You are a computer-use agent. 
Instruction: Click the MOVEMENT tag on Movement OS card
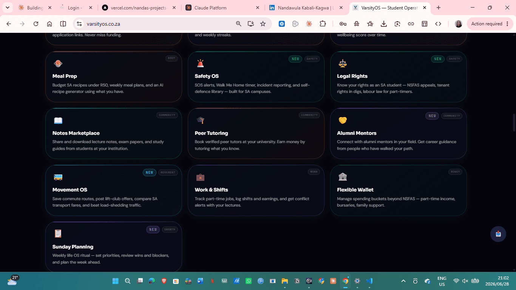coord(168,173)
